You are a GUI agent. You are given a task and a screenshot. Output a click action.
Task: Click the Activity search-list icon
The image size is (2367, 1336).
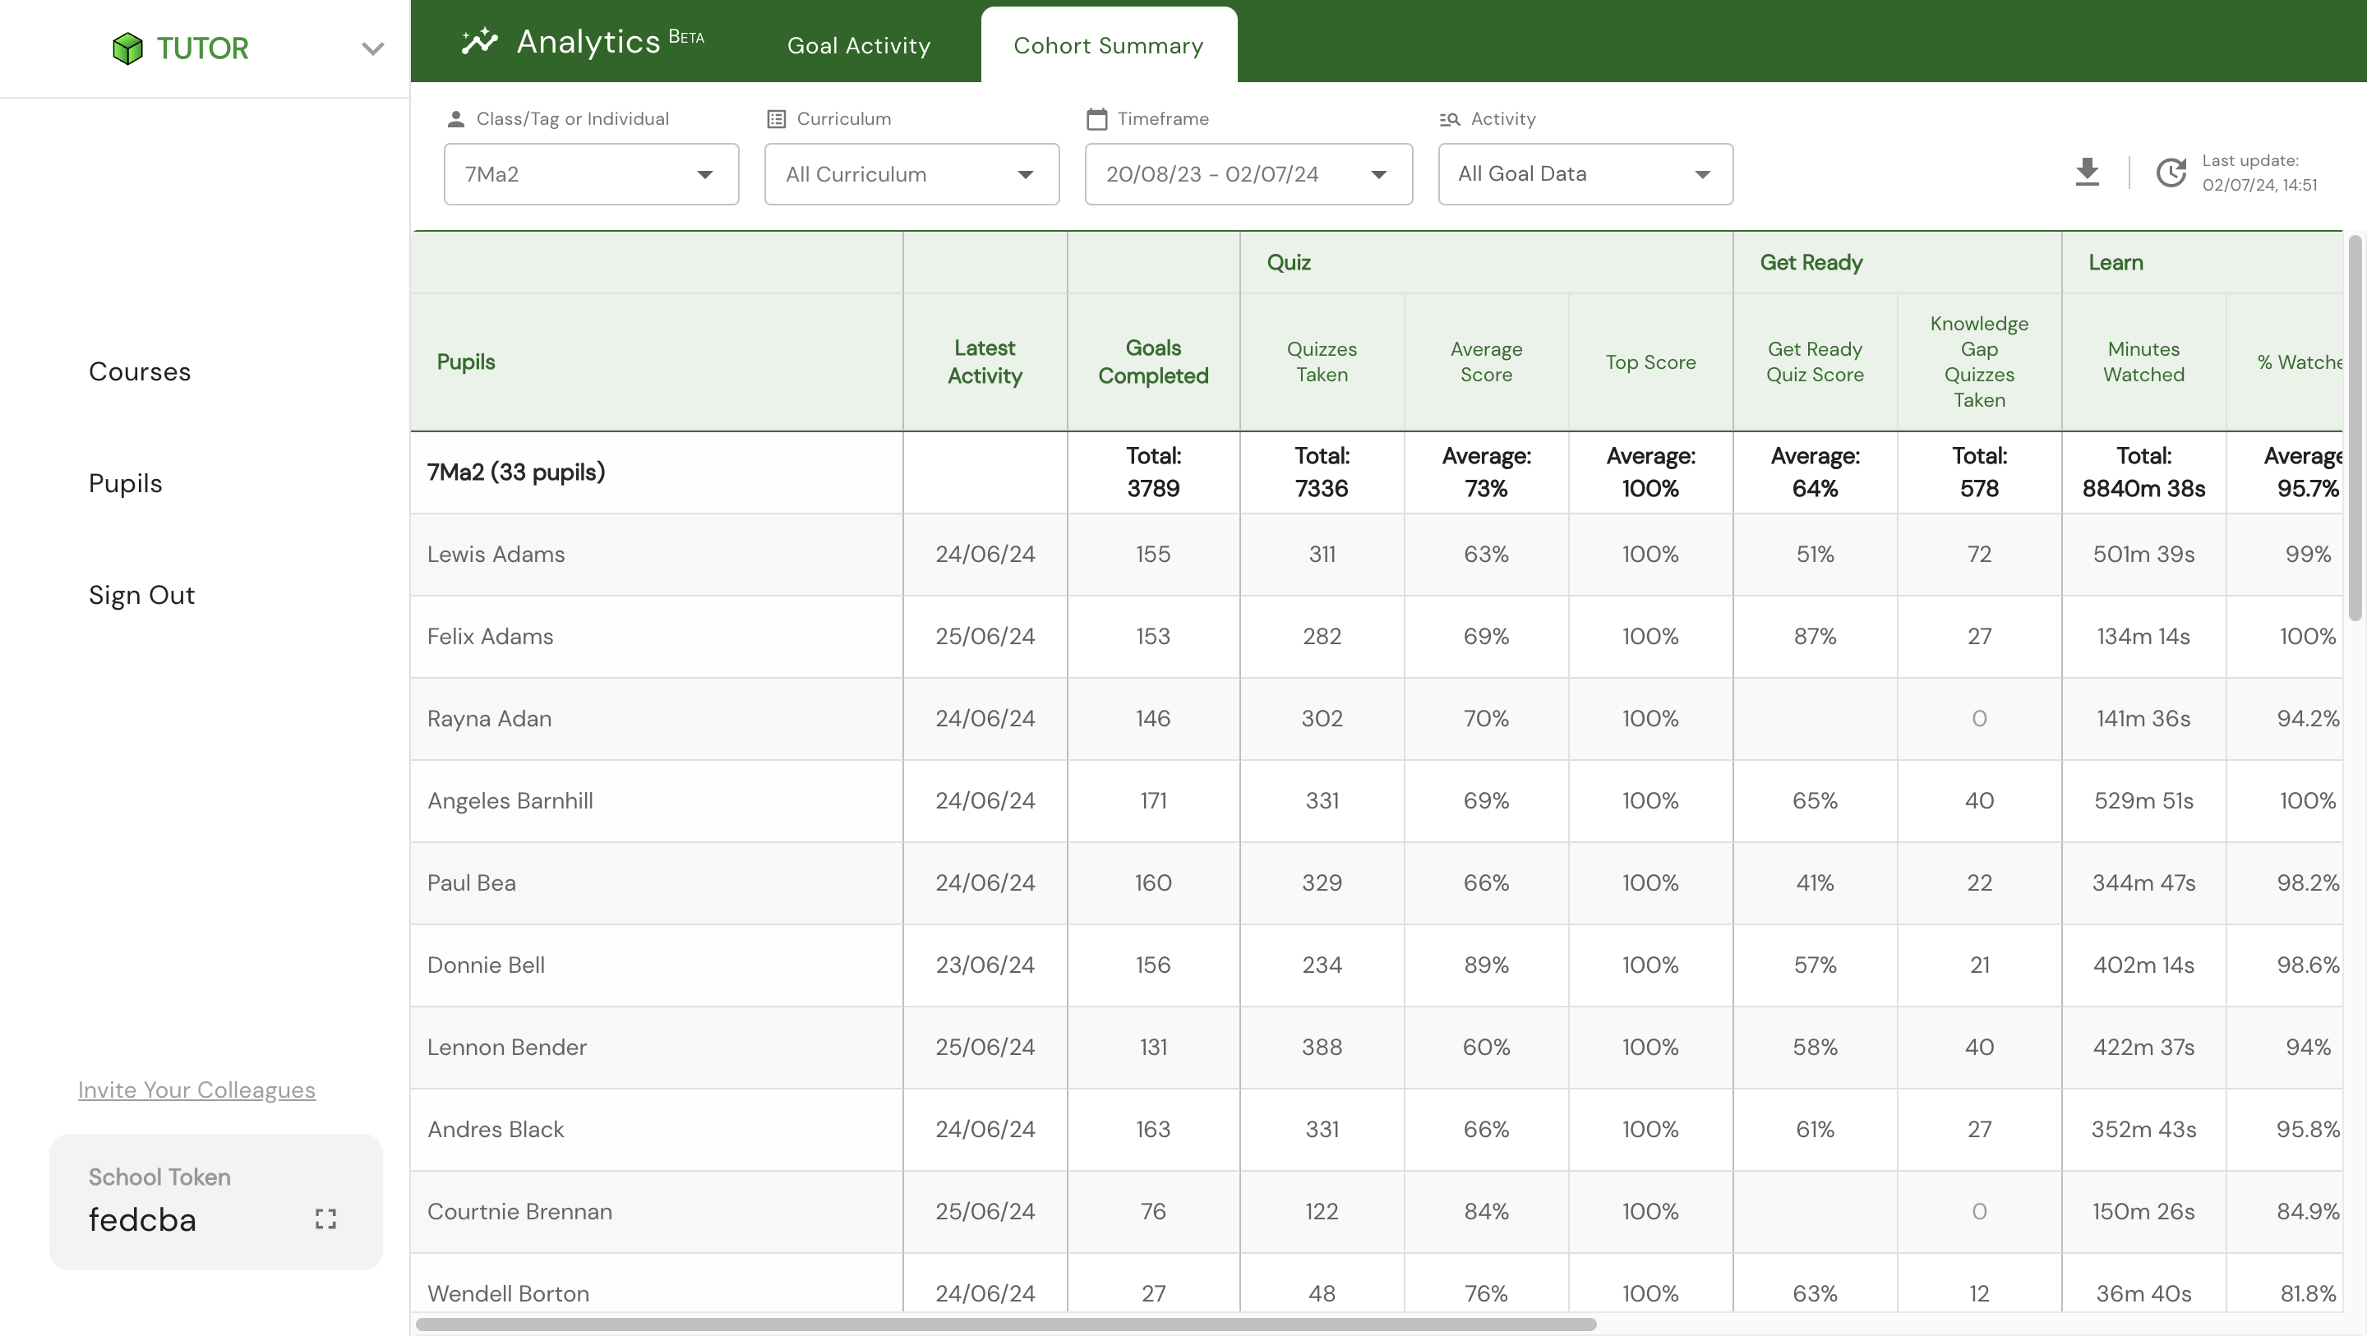tap(1449, 118)
